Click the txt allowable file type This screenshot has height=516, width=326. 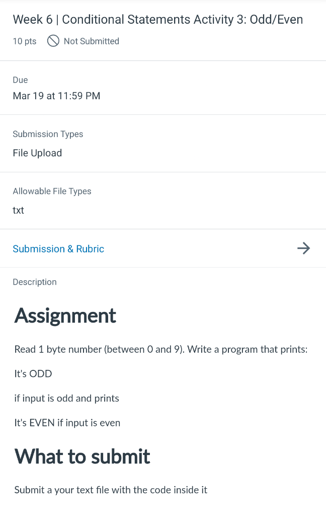click(18, 210)
